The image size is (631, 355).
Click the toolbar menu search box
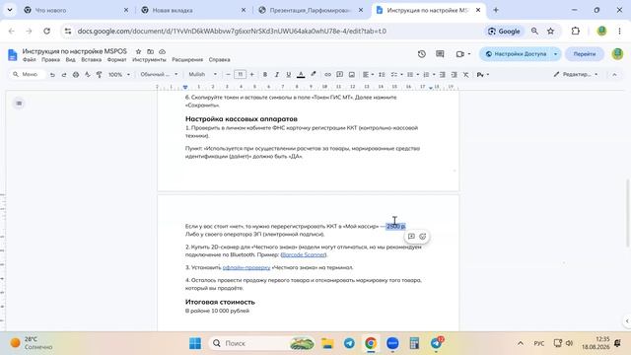pos(27,75)
